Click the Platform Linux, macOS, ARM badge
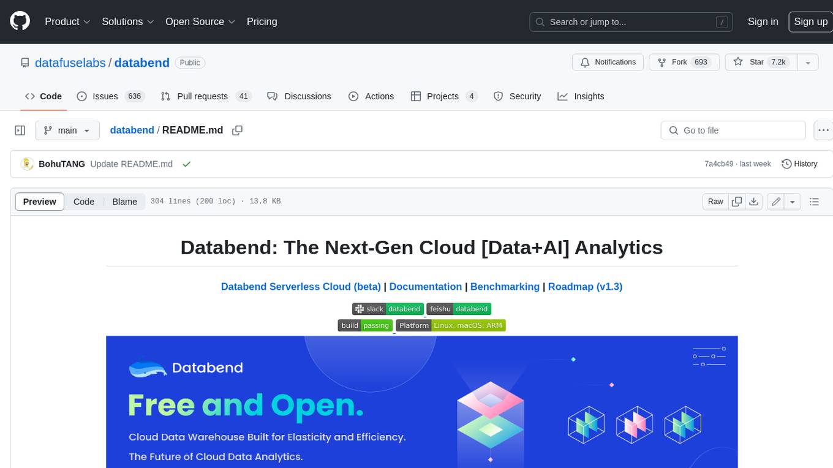 tap(451, 325)
